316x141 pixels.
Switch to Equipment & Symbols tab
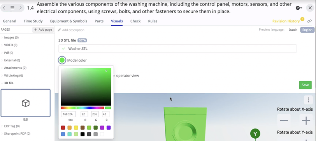[68, 21]
